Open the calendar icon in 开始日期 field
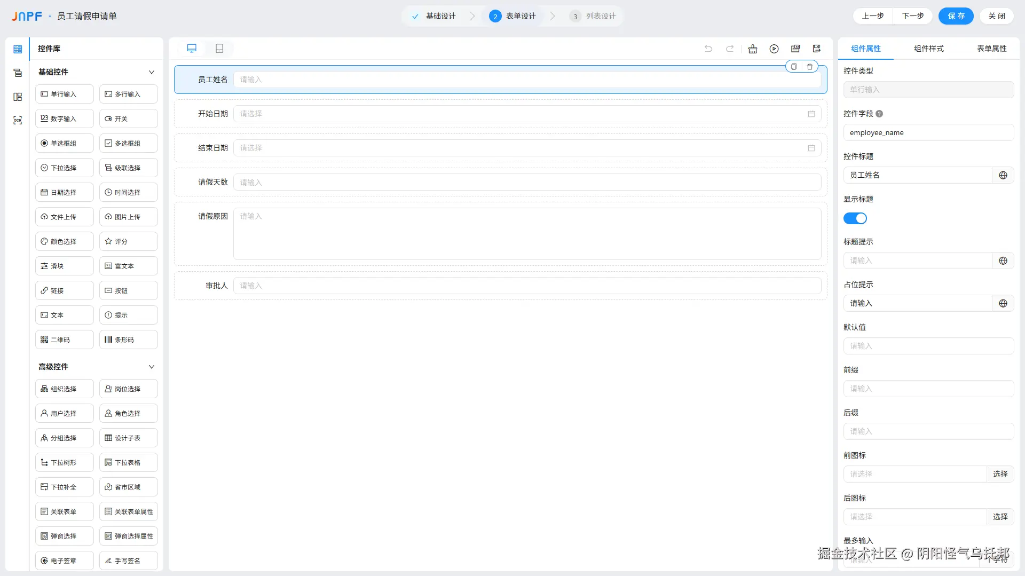This screenshot has width=1025, height=576. (811, 114)
